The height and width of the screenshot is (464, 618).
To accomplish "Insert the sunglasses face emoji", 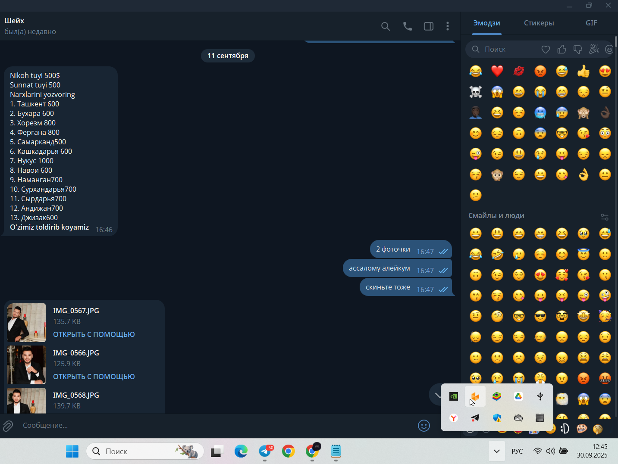I will pos(540,316).
